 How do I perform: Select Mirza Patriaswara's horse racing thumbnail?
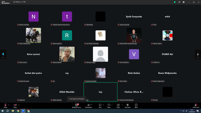(34, 35)
